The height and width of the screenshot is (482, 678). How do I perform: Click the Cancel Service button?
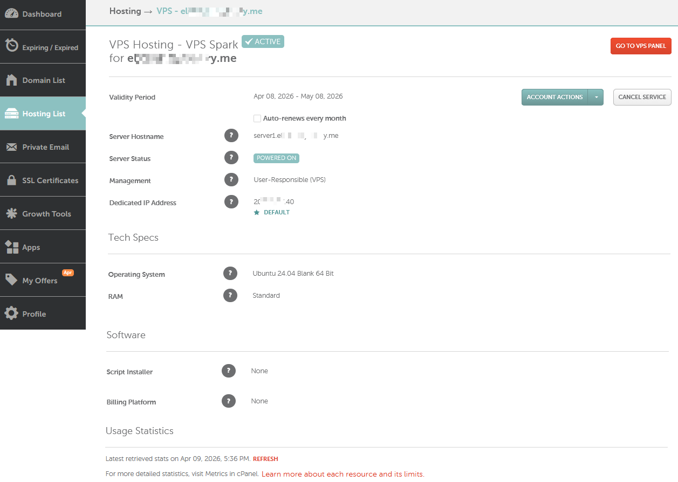pos(642,97)
